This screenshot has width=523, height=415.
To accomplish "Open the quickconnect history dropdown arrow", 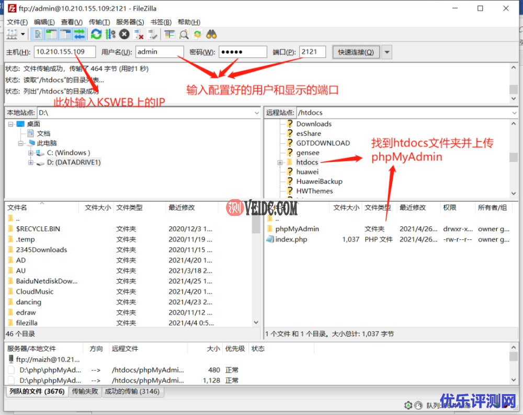I will 386,52.
